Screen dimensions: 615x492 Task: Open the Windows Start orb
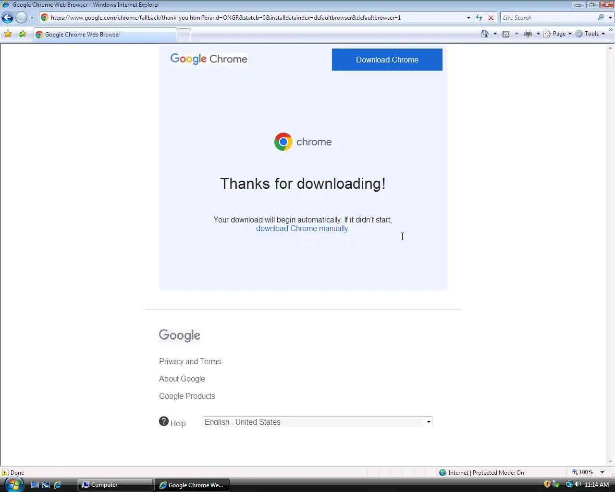[13, 485]
